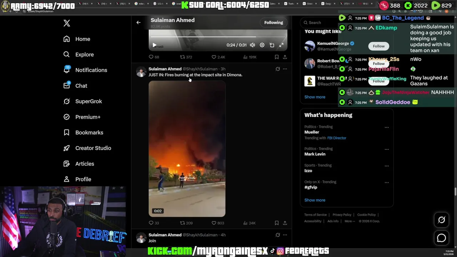Share the Dimona fires post
The image size is (457, 257).
[x=285, y=223]
